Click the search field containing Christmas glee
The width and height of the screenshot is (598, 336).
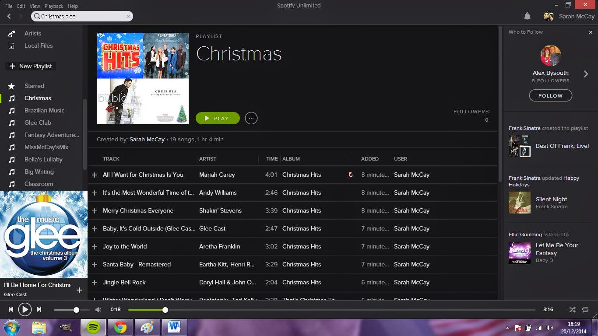82,16
